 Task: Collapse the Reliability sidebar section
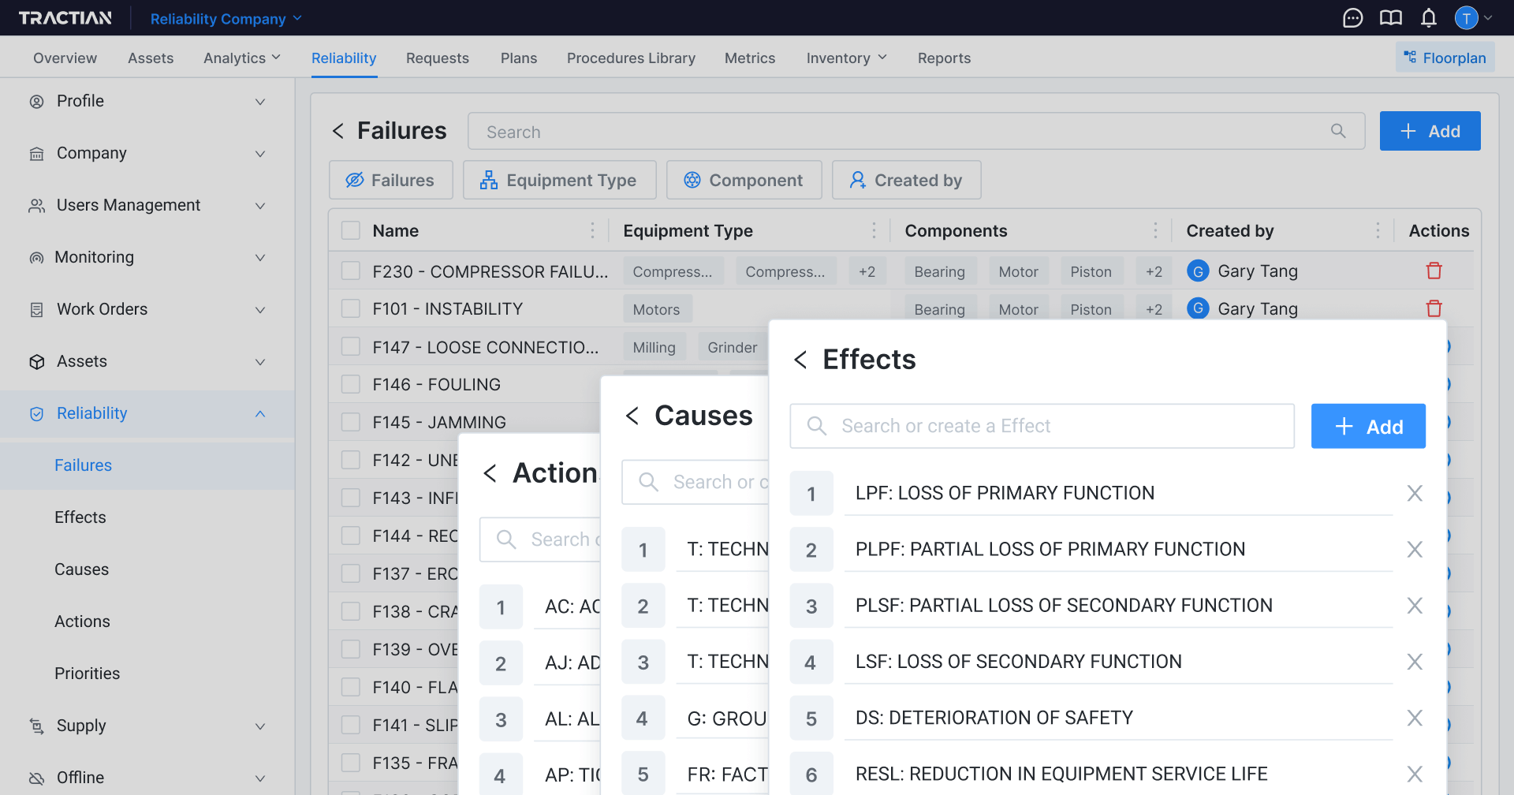coord(260,413)
